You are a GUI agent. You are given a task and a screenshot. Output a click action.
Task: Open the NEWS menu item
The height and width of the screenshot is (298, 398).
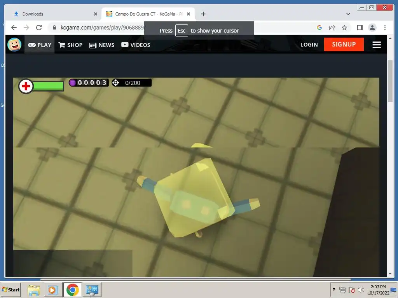[102, 45]
